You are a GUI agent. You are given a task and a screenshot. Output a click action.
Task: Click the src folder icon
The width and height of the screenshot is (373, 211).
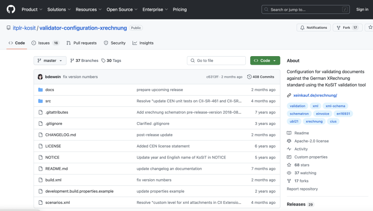point(40,101)
